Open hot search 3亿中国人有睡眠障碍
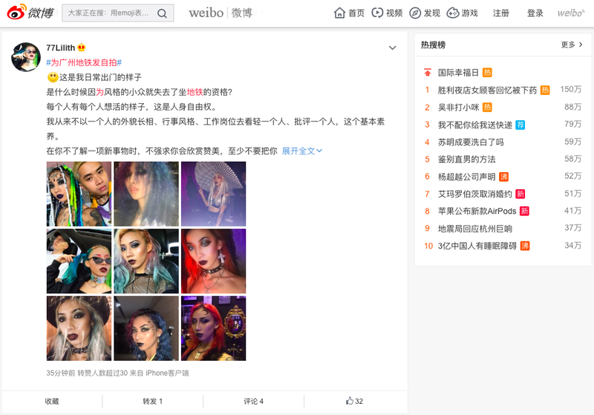This screenshot has height=415, width=594. [477, 246]
